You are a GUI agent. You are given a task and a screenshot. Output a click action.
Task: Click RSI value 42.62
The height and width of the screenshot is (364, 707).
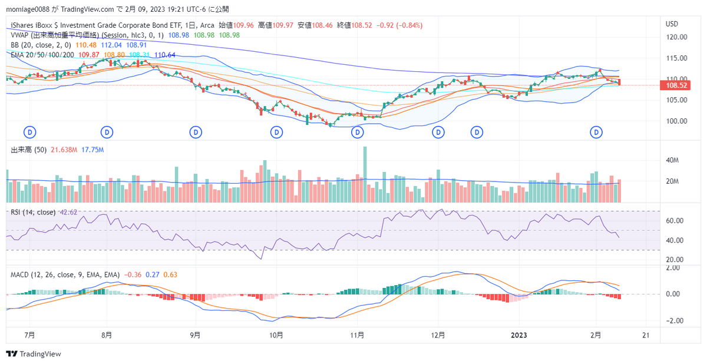coord(68,212)
